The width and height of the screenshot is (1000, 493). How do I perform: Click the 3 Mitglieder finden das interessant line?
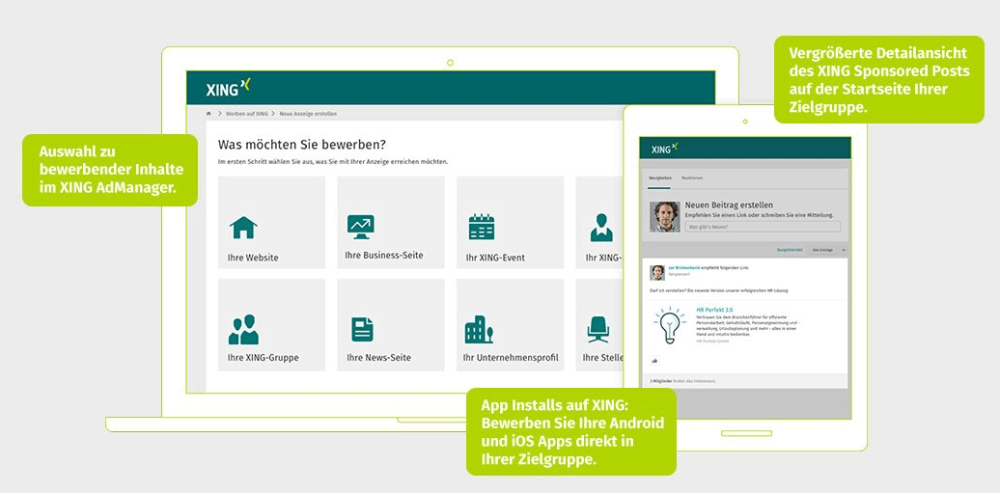pyautogui.click(x=682, y=381)
